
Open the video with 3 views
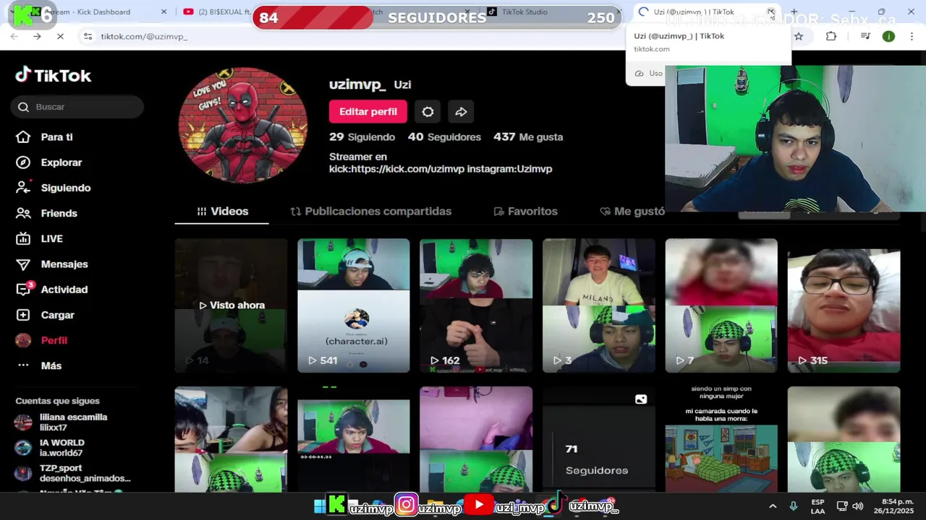(x=599, y=305)
